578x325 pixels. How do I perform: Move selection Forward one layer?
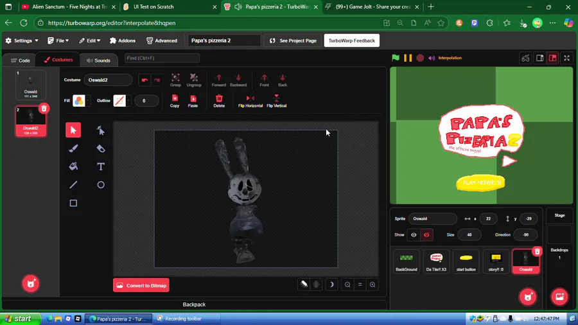(218, 80)
